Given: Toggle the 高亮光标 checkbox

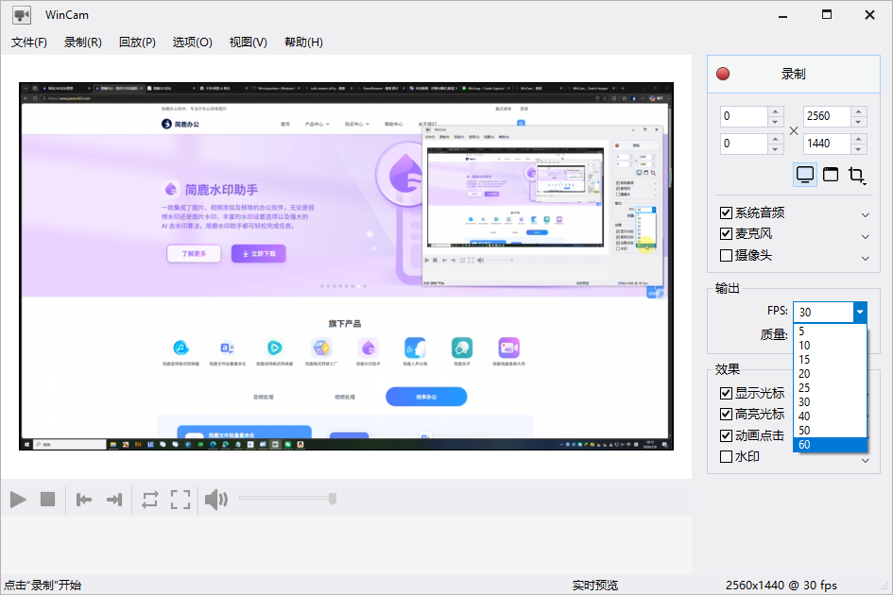Looking at the screenshot, I should point(726,415).
